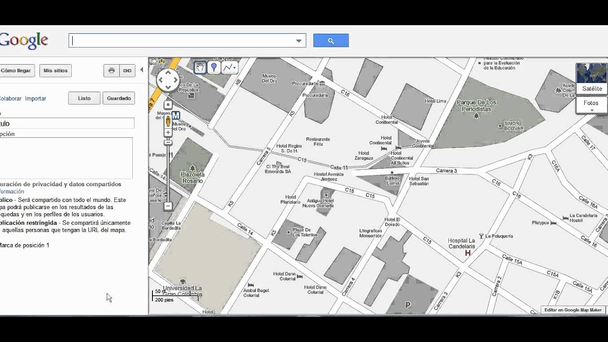Pan the map left with arrow control
This screenshot has width=608, height=342.
[161, 80]
